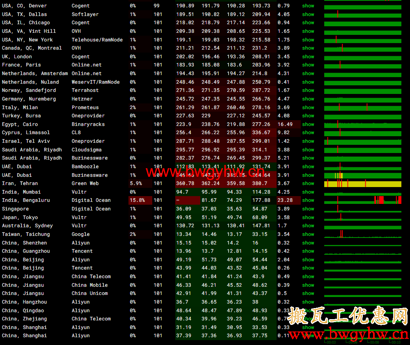The width and height of the screenshot is (410, 345).
Task: Select the Singapore location text
Action: coord(16,209)
